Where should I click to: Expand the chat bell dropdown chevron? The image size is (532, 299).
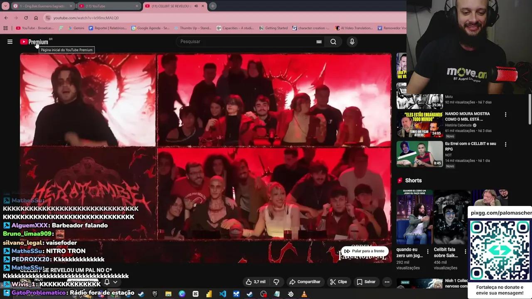pos(116,282)
